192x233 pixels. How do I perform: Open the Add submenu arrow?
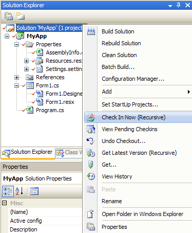click(x=189, y=92)
